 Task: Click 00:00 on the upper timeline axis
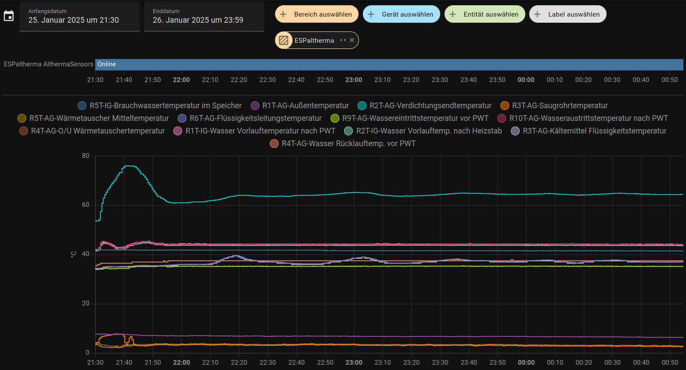click(526, 80)
